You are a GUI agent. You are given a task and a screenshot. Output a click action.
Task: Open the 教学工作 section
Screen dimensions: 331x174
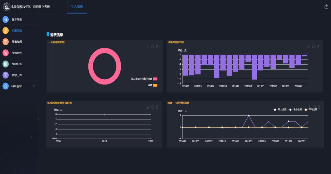(17, 75)
